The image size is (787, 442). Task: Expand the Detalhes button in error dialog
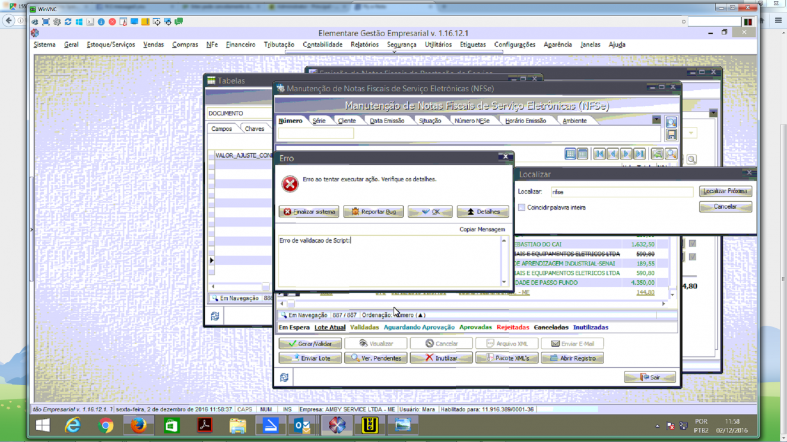[x=483, y=212]
